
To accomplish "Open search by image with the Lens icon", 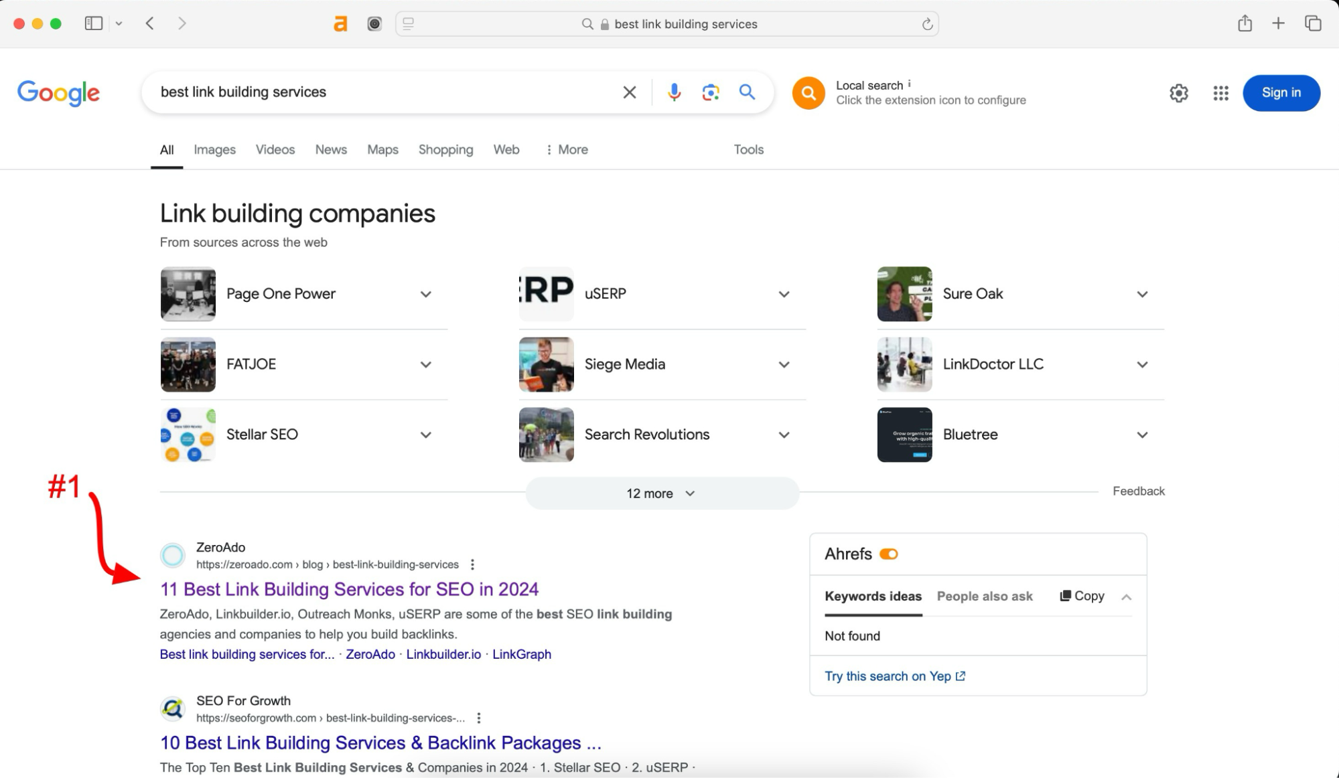I will [x=711, y=92].
